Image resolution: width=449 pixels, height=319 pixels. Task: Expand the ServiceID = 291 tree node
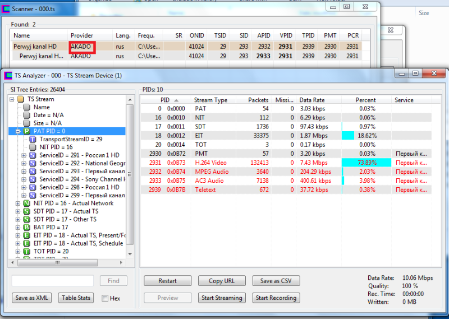coord(24,155)
